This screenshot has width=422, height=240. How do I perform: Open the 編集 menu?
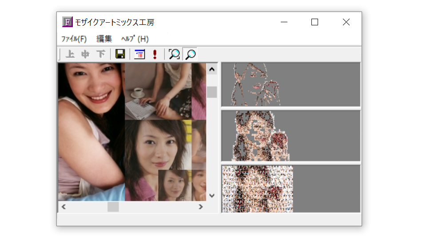point(104,39)
